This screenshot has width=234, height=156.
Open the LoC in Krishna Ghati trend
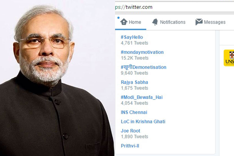click(x=143, y=122)
